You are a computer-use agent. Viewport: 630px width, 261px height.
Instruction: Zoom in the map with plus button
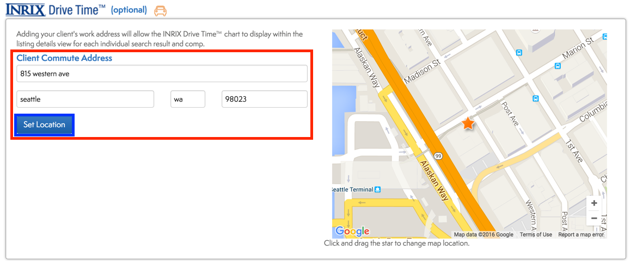(x=594, y=203)
